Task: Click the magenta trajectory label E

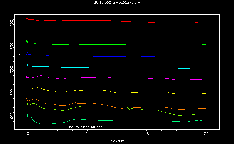Action: pos(27,76)
